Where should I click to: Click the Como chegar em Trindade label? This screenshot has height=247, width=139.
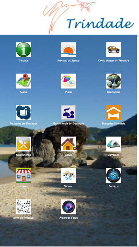click(x=113, y=60)
